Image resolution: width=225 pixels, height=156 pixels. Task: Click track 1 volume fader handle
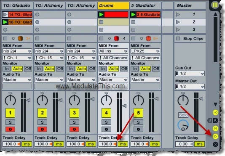(x=28, y=100)
